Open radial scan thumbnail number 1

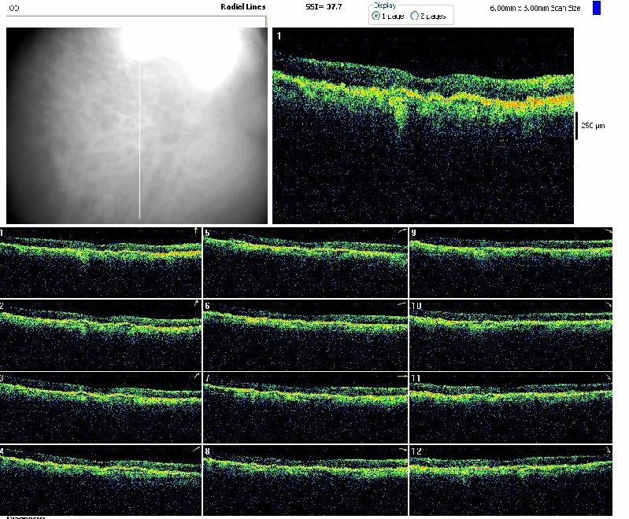tap(101, 262)
